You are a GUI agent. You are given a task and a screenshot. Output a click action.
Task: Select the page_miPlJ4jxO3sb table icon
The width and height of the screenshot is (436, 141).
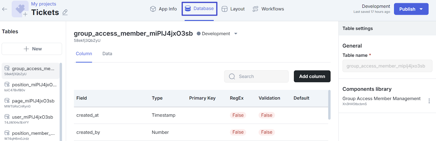pos(7,101)
